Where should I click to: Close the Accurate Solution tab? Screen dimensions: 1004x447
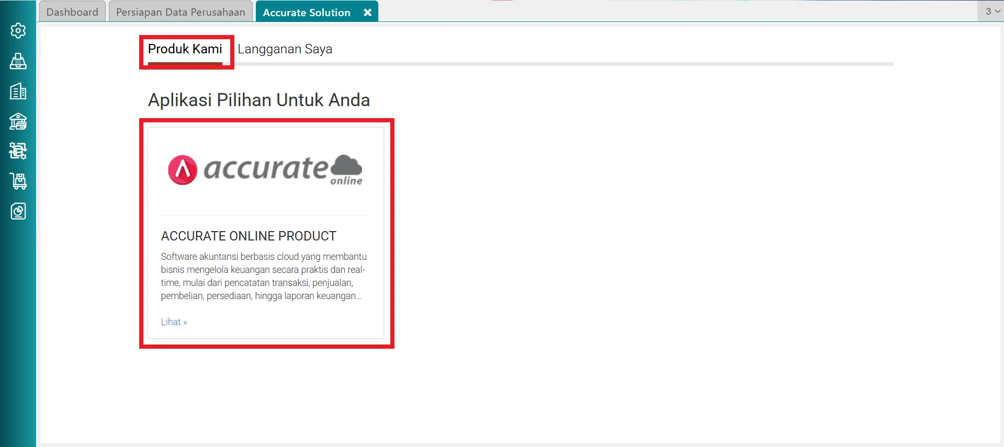point(368,13)
